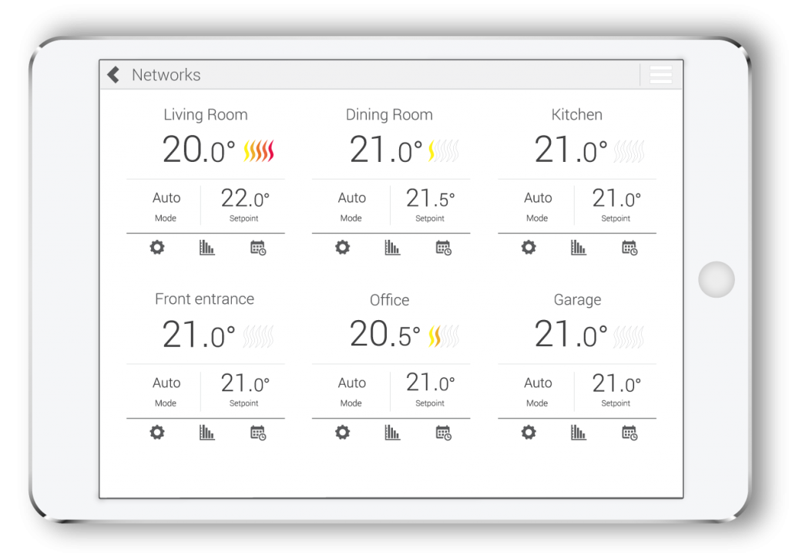
Task: Click Dining Room heating waves indicator
Action: (x=443, y=150)
